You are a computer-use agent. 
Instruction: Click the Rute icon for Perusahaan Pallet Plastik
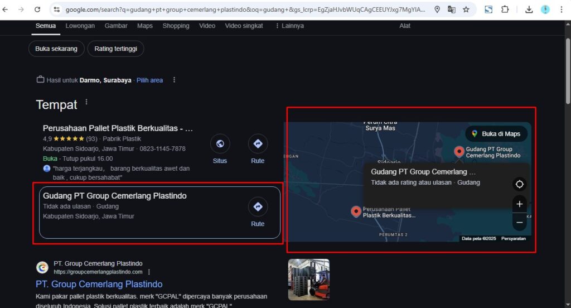coord(258,144)
